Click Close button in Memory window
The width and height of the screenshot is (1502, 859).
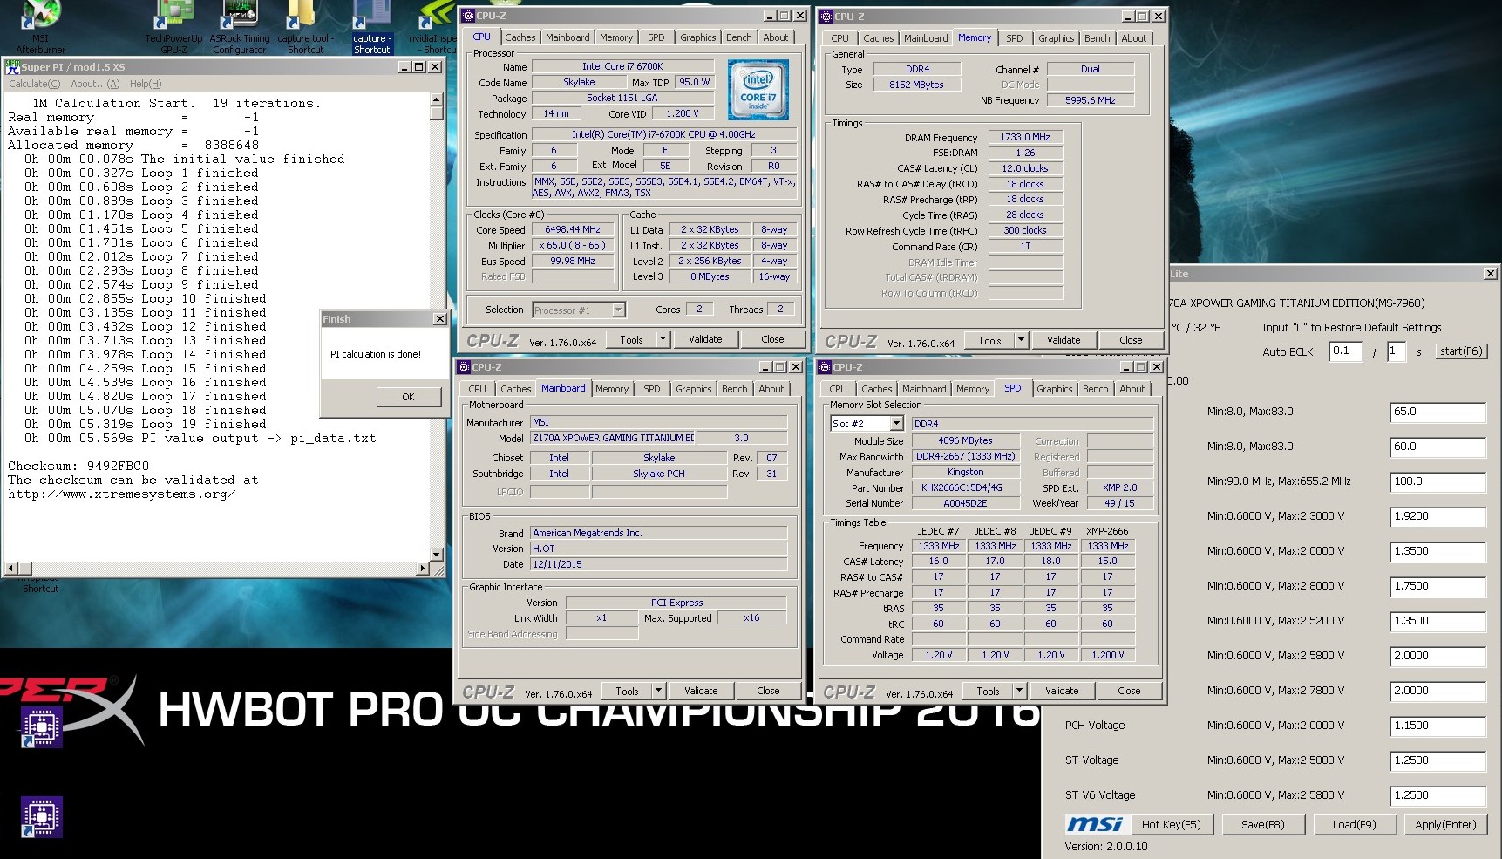click(x=1131, y=340)
